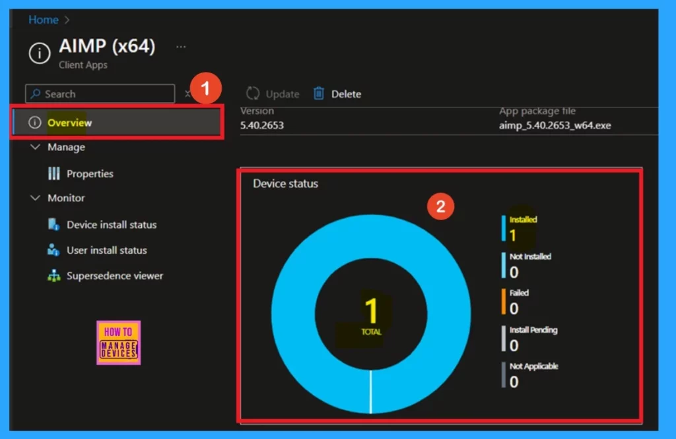676x439 pixels.
Task: Collapse the Monitor section chevron
Action: click(36, 198)
